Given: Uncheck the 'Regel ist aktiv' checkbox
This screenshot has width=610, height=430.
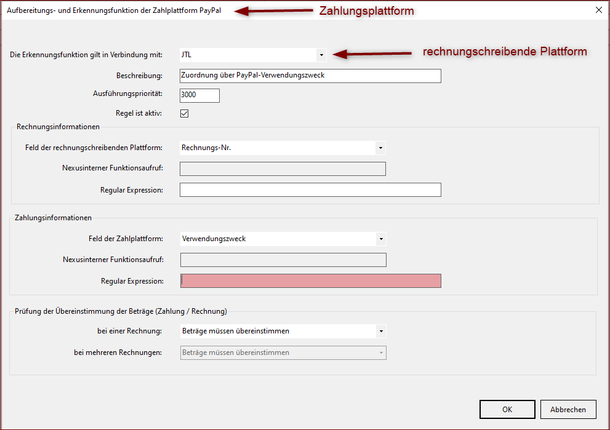Looking at the screenshot, I should tap(184, 113).
